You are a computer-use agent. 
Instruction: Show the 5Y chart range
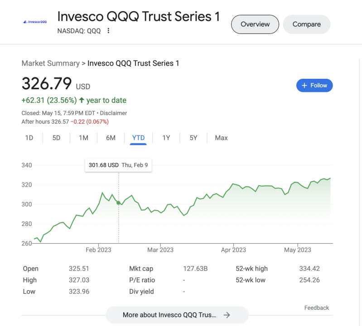[x=193, y=138]
